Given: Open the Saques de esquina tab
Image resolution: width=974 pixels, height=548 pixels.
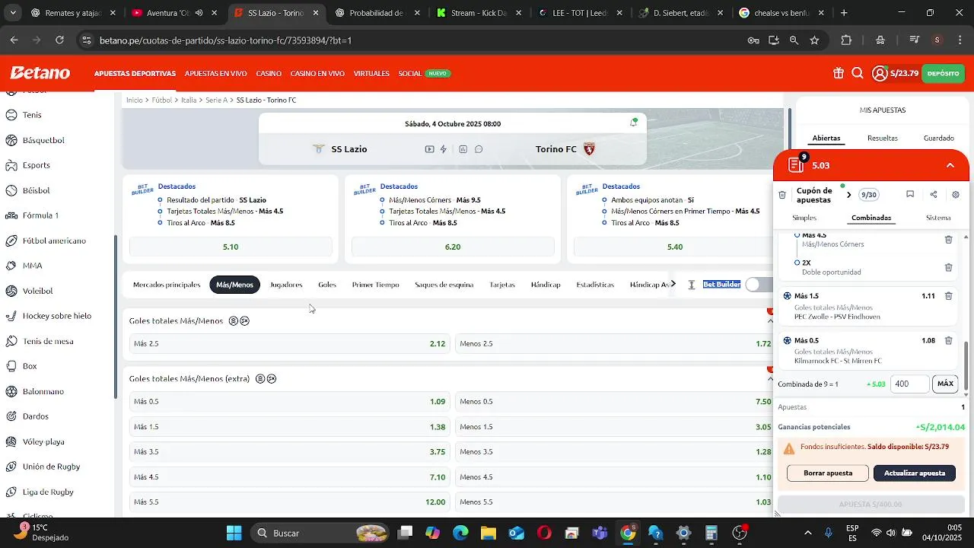Looking at the screenshot, I should (444, 285).
